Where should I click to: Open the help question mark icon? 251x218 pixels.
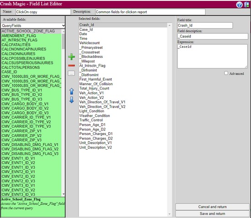239,5
